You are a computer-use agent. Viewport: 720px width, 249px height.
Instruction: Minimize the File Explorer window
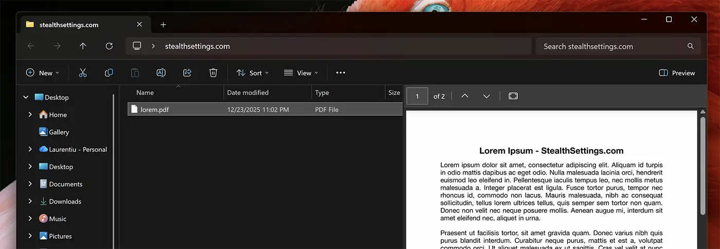(x=644, y=19)
